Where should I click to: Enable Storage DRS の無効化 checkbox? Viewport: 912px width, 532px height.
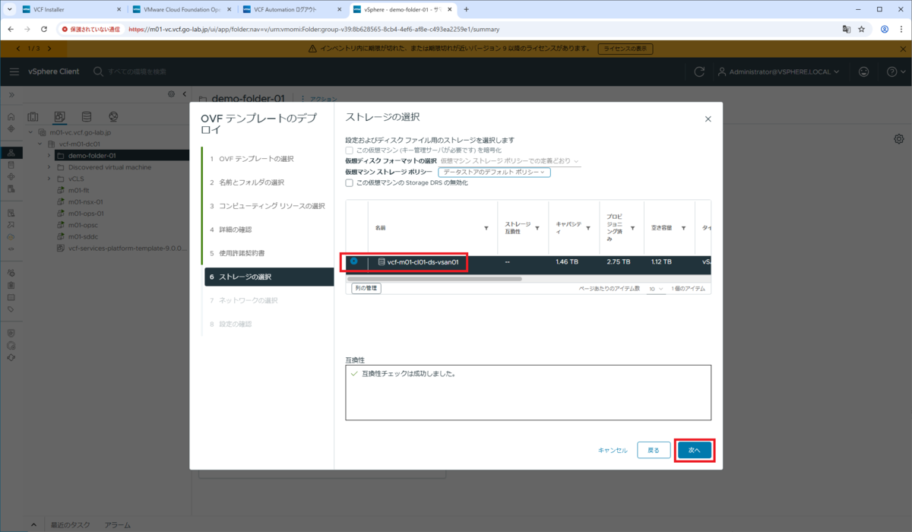pos(349,183)
